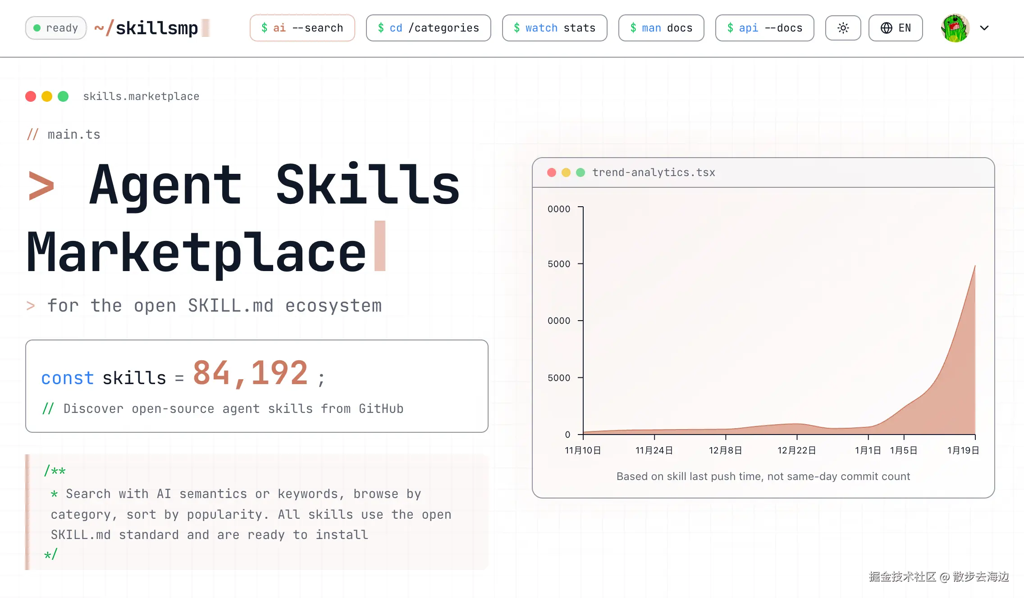Click the globe icon next to EN

click(886, 28)
